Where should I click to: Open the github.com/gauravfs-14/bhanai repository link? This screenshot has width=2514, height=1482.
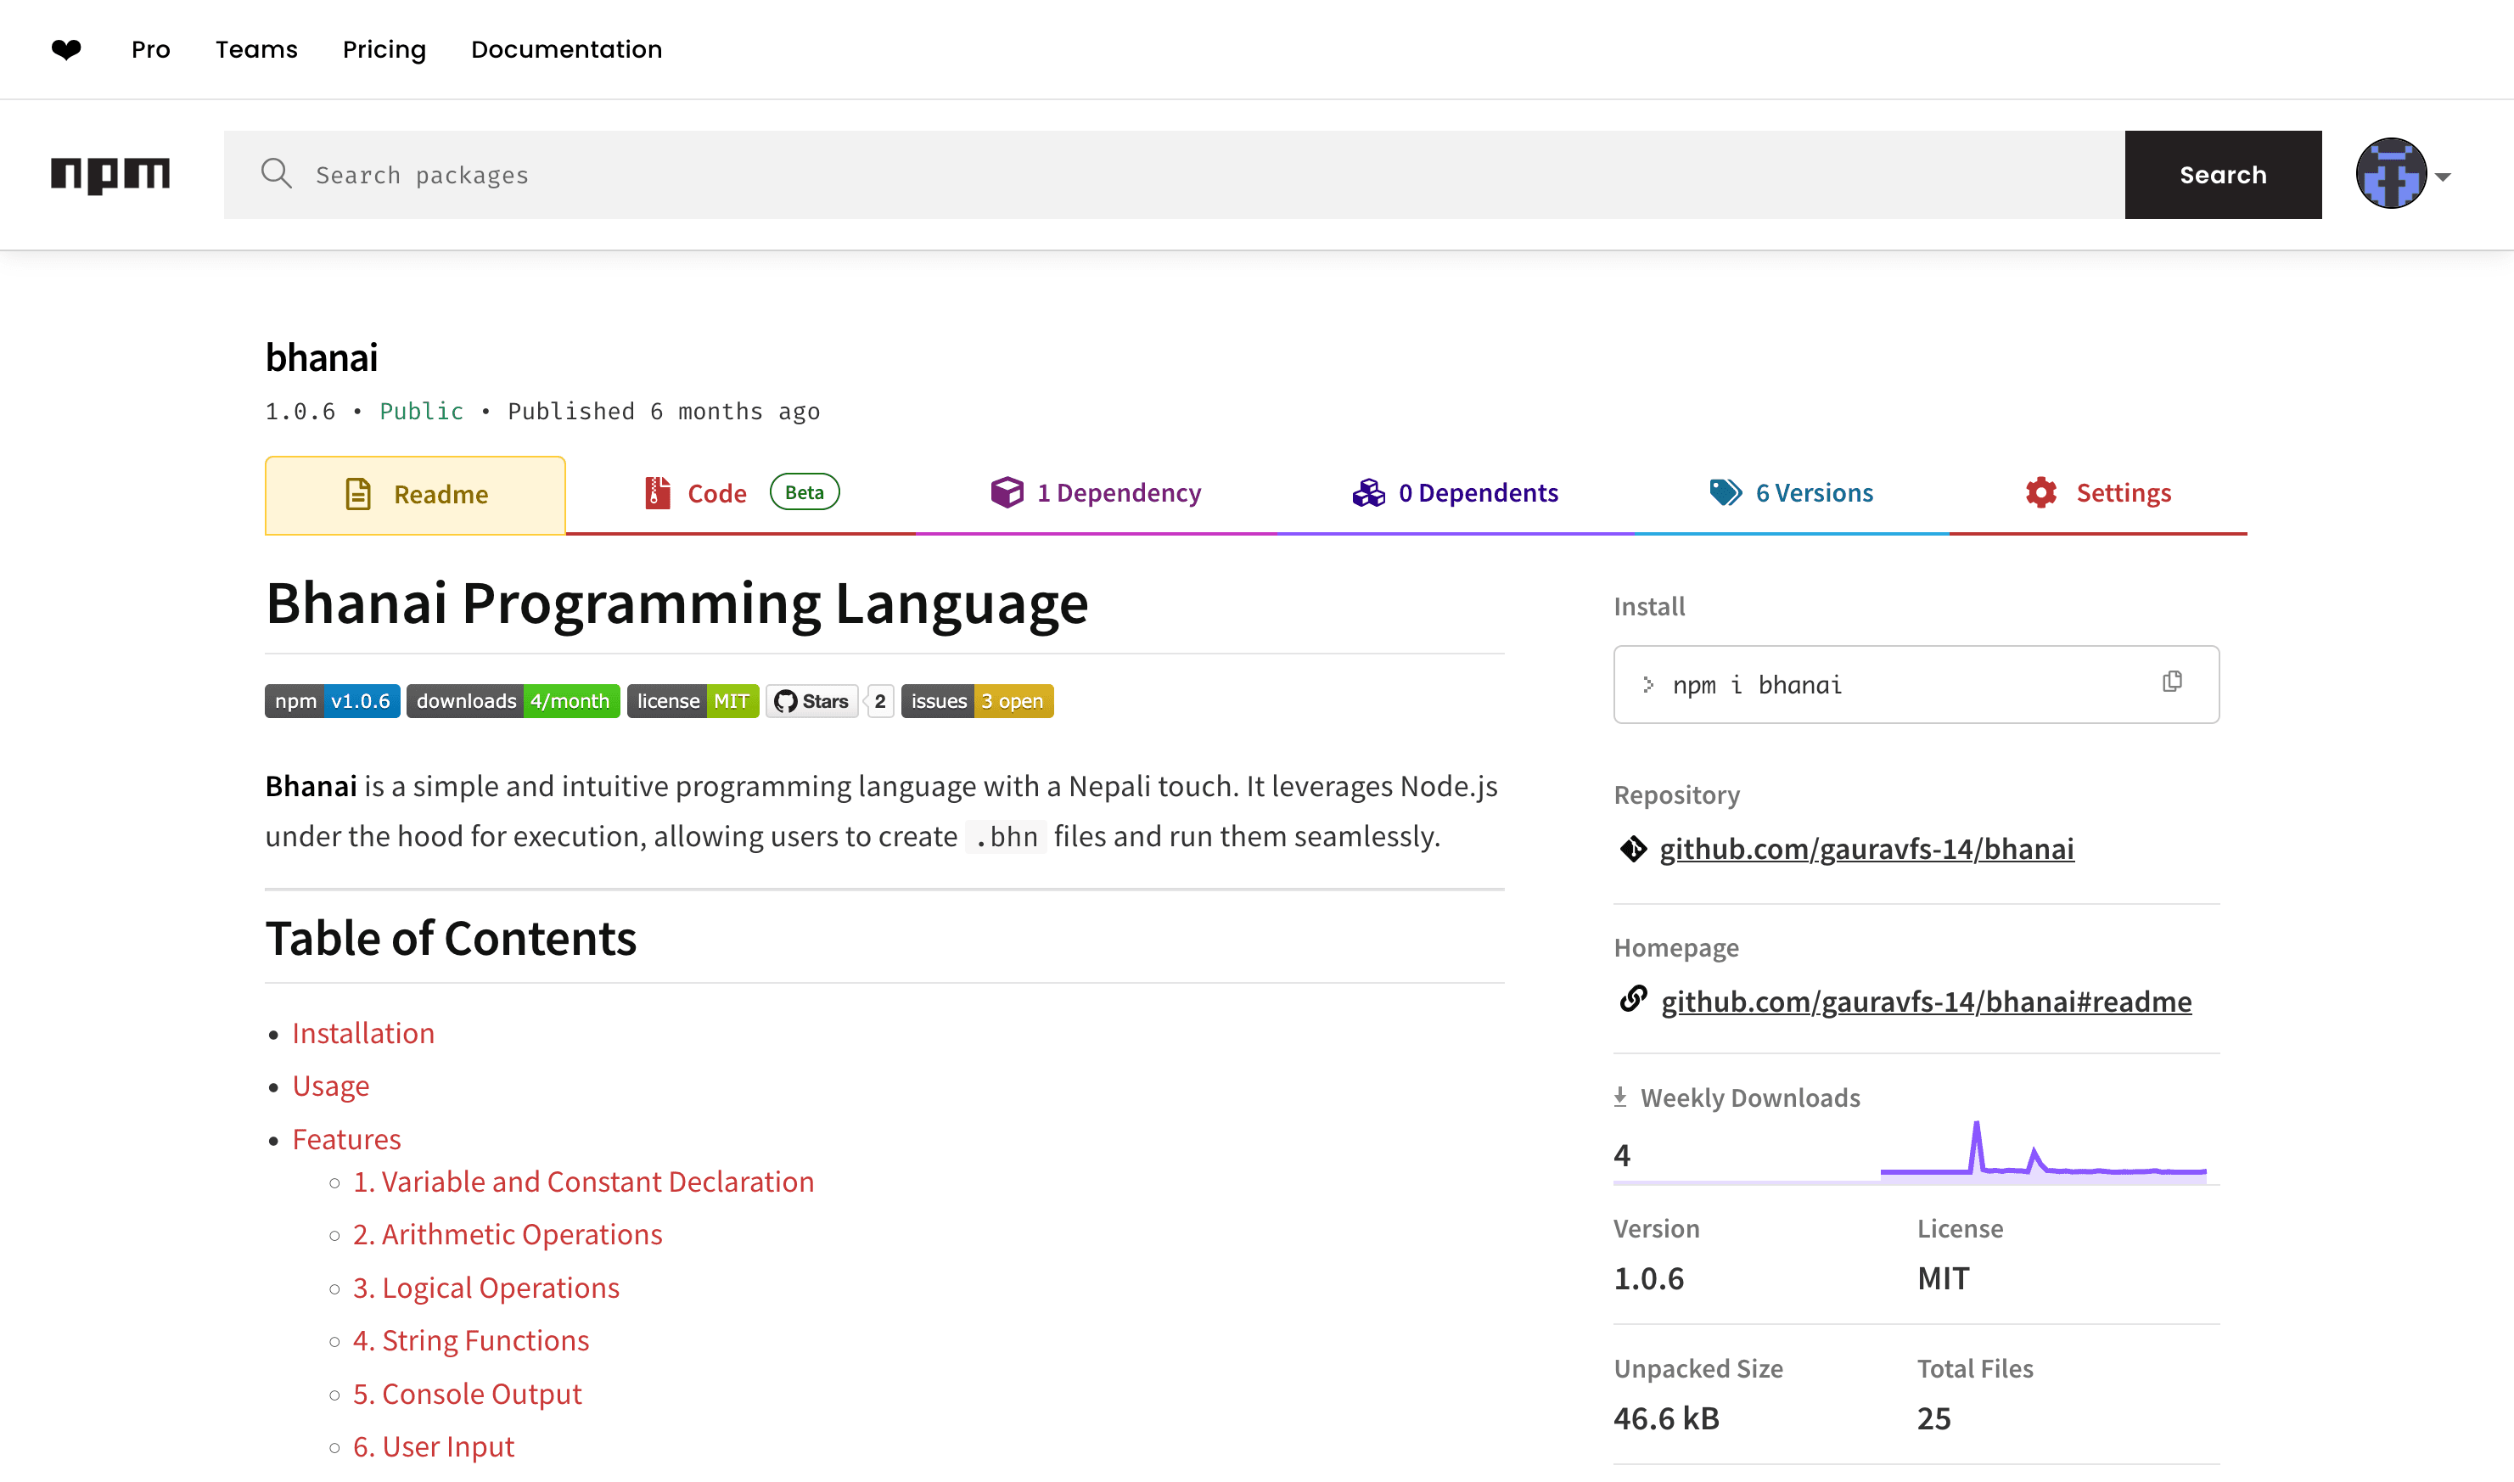coord(1866,849)
